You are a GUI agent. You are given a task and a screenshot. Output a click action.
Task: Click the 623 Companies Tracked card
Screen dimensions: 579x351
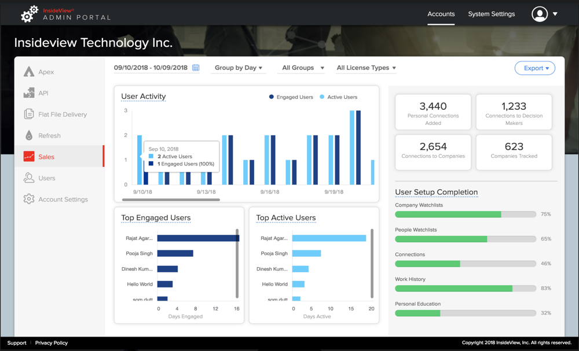pos(514,152)
